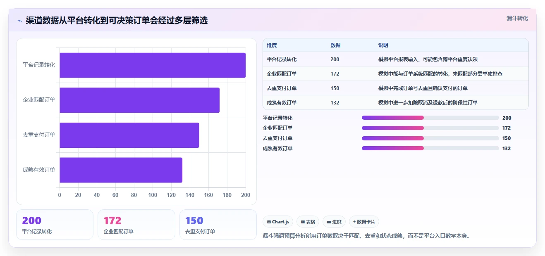Click the Chart.js tag chip

point(278,222)
